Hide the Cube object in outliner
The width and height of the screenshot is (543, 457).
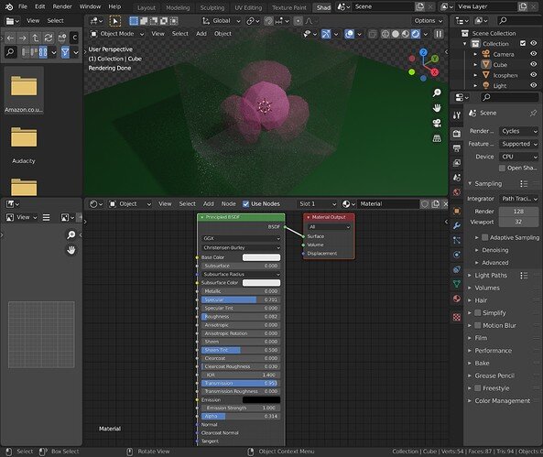533,64
